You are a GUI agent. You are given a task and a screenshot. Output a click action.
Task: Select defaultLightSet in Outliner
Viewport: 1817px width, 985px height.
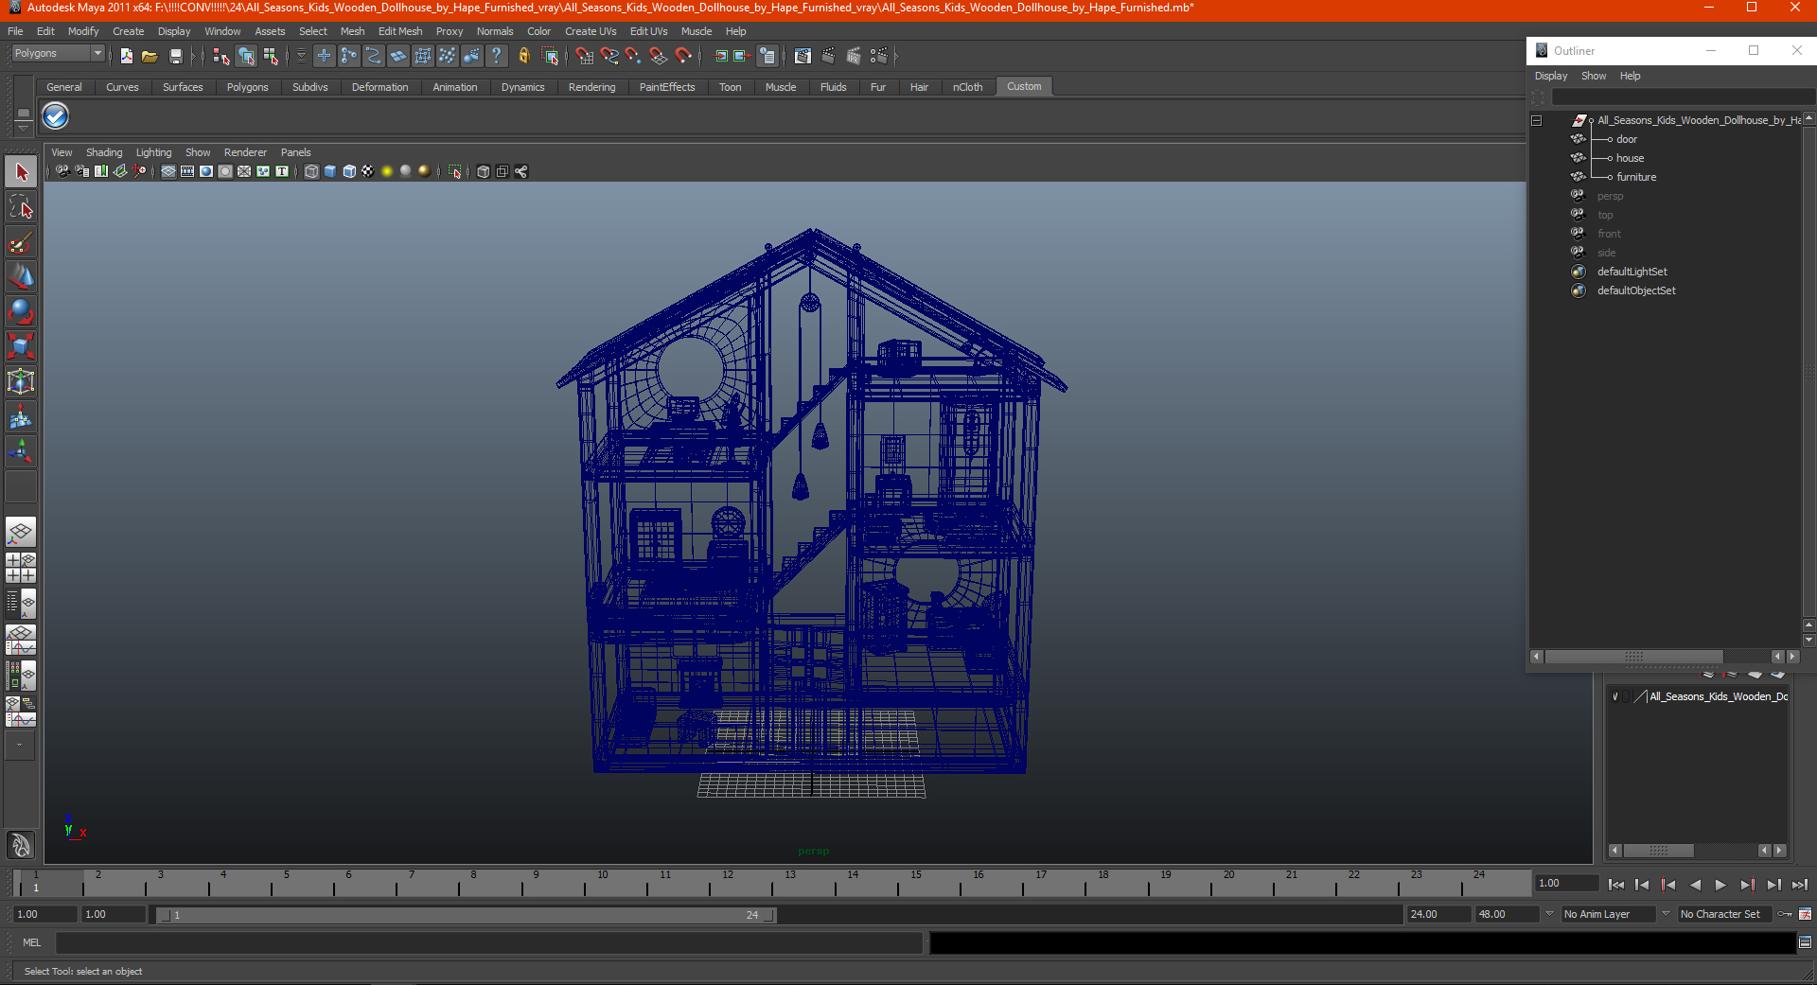(x=1632, y=272)
